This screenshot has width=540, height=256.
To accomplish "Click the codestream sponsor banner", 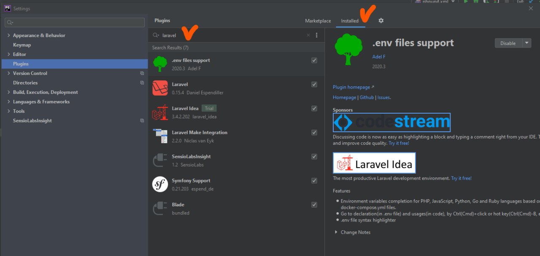I will pyautogui.click(x=391, y=123).
